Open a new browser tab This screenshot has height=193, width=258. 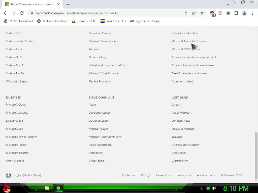(68, 4)
